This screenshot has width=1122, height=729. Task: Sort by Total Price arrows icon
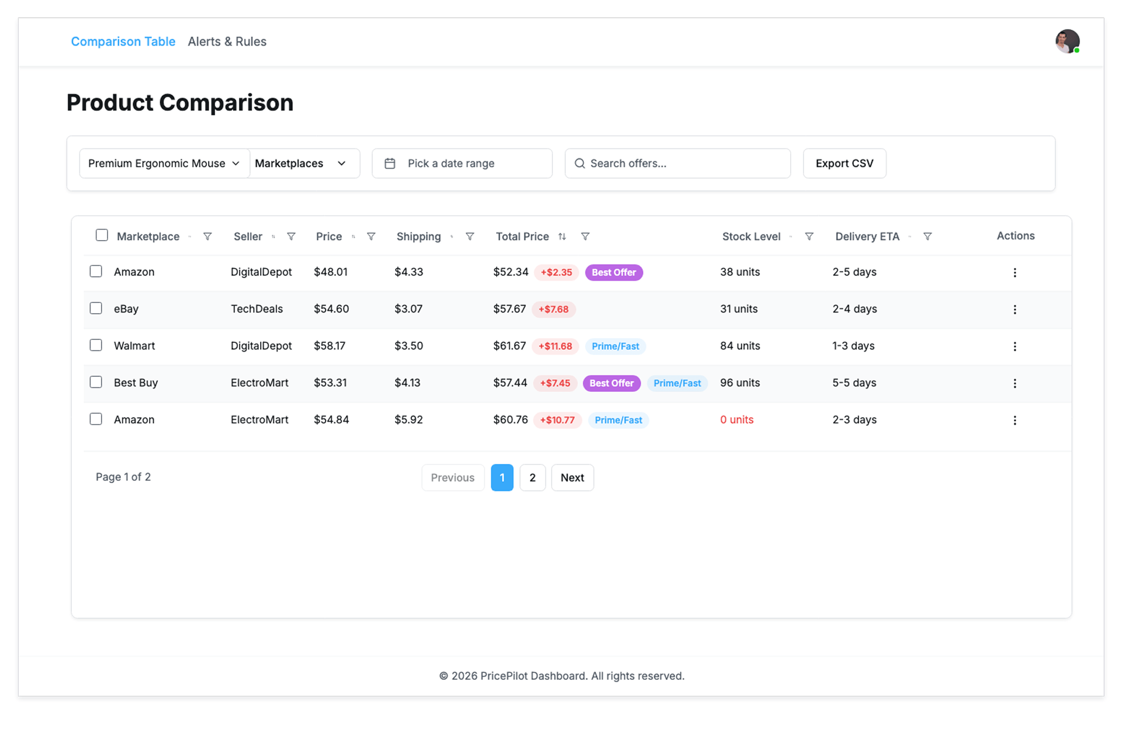562,237
